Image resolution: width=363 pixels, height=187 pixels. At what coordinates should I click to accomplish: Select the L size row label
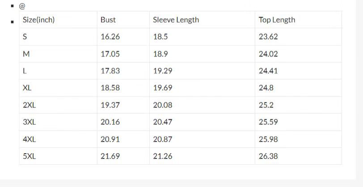tap(25, 71)
